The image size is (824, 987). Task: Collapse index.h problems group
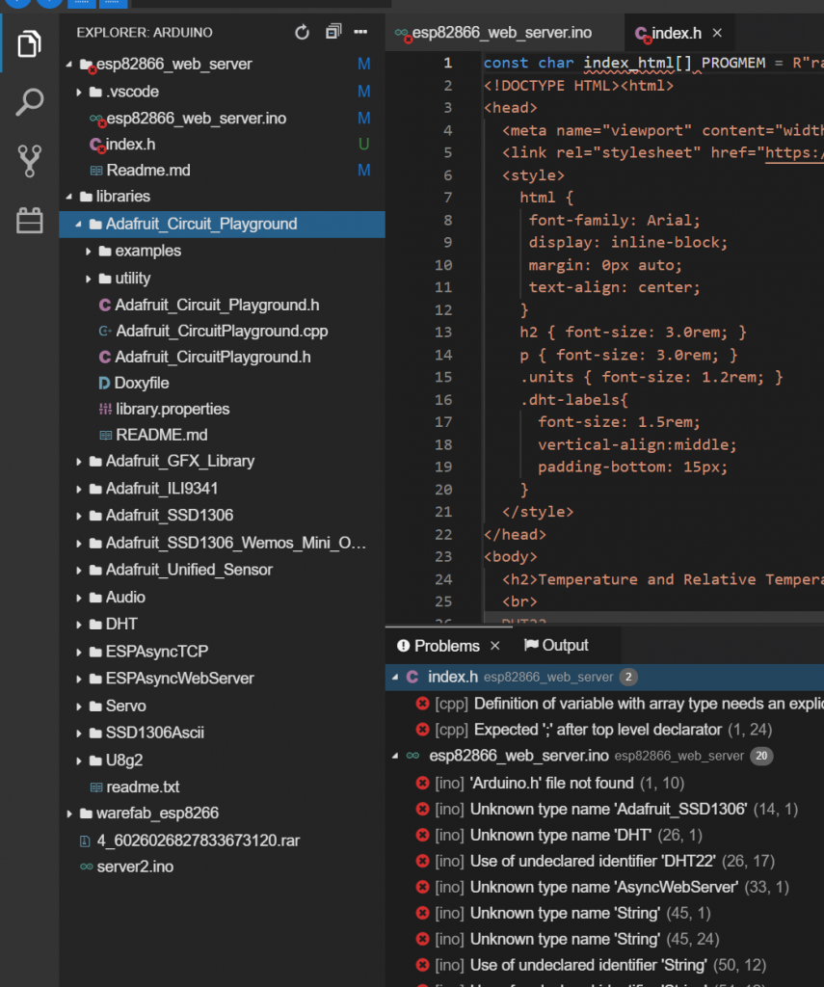pyautogui.click(x=394, y=677)
